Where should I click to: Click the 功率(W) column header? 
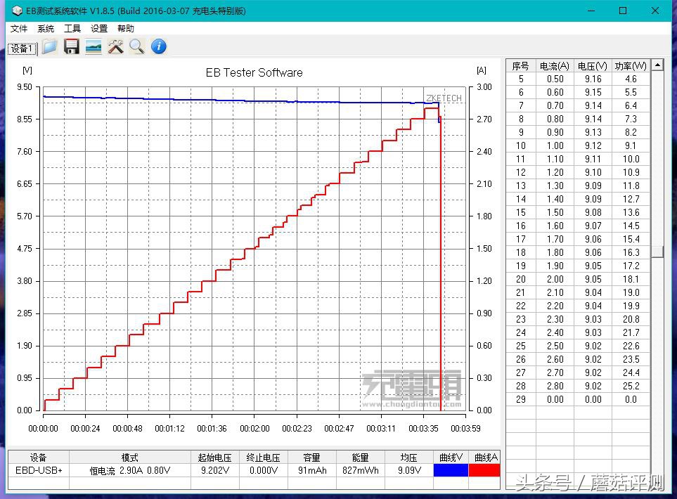[x=631, y=66]
